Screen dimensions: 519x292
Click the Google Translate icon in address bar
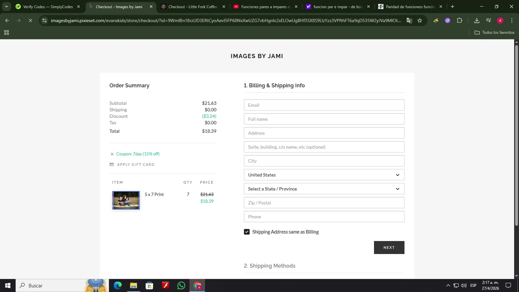pos(409,21)
